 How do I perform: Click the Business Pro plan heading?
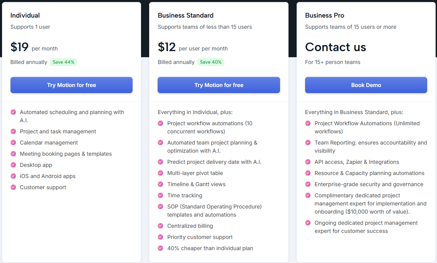tap(324, 15)
